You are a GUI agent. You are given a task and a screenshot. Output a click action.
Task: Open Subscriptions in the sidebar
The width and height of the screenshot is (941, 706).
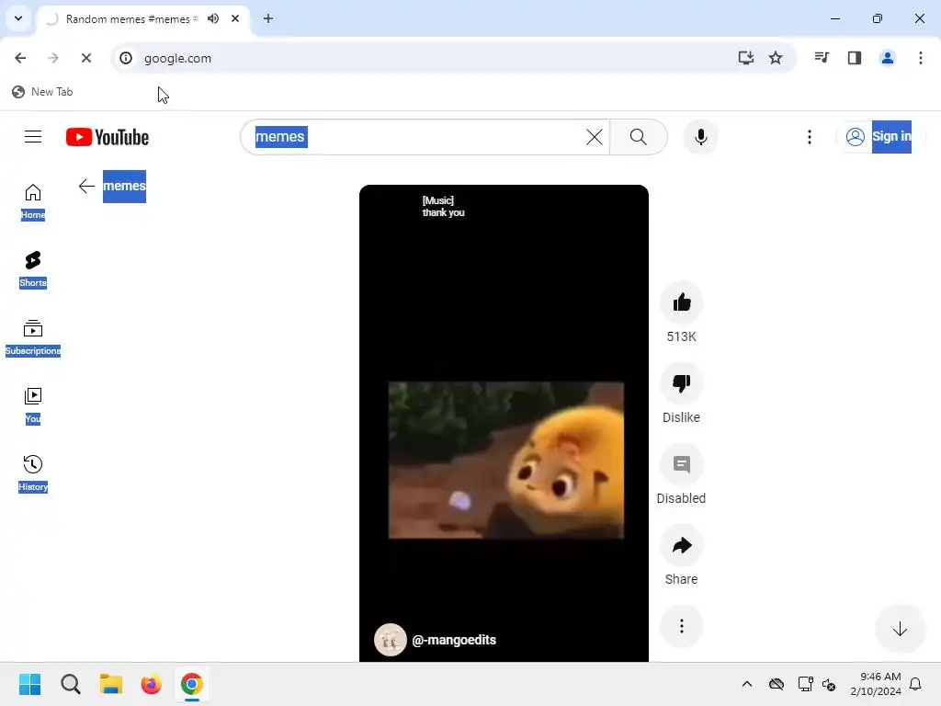[33, 337]
